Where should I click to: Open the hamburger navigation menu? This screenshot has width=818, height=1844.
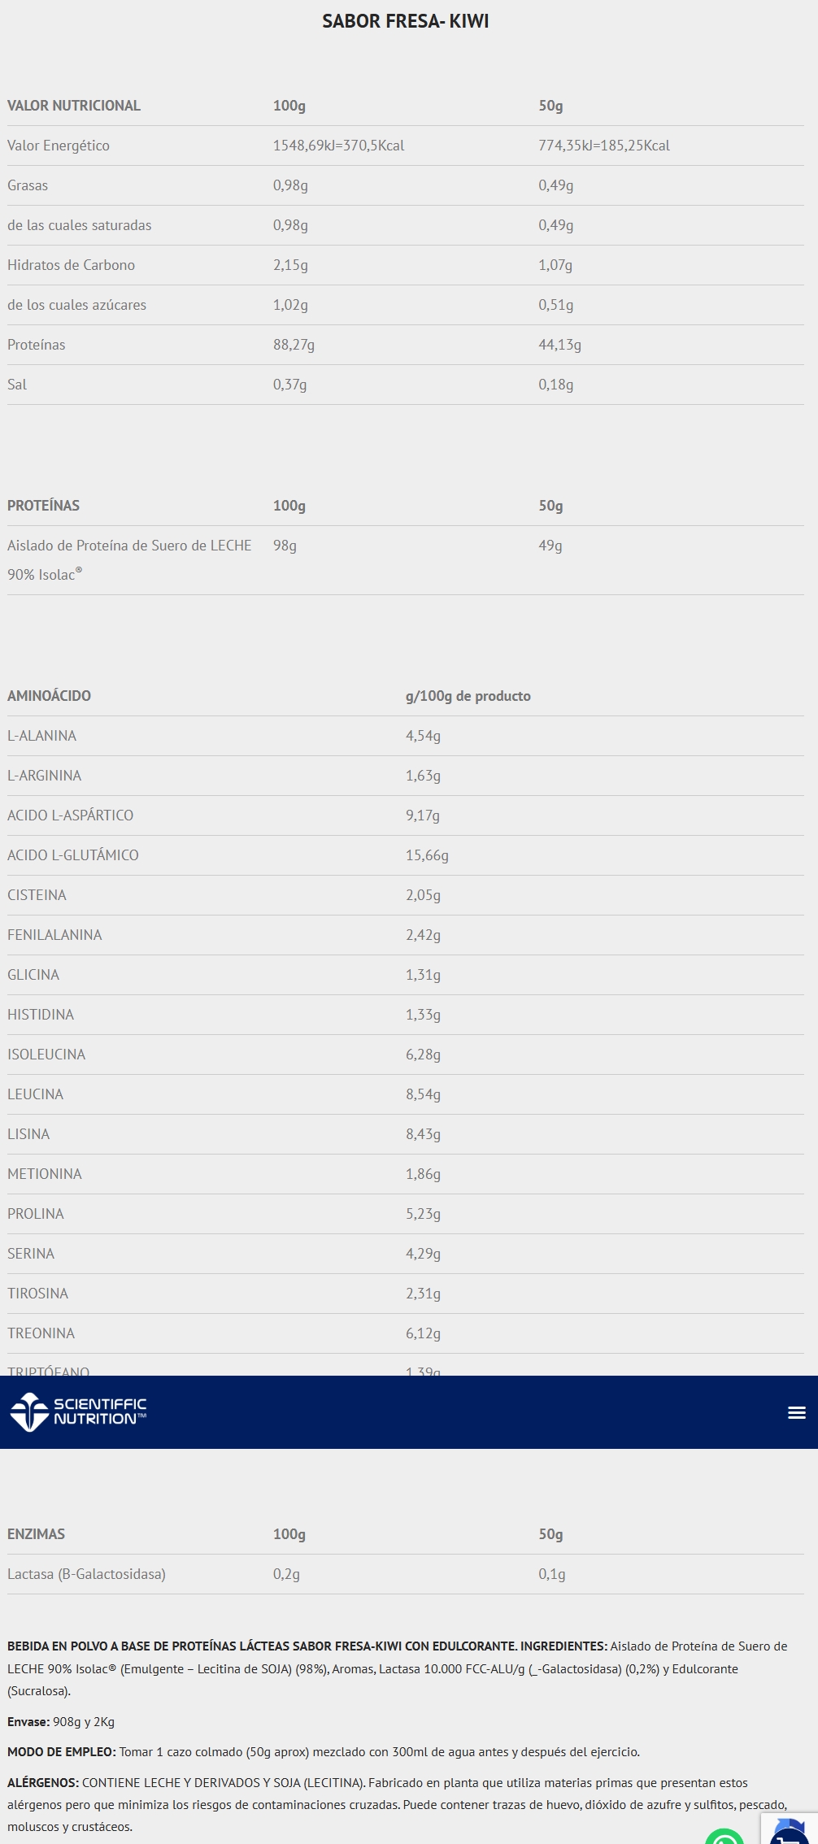click(x=797, y=1412)
